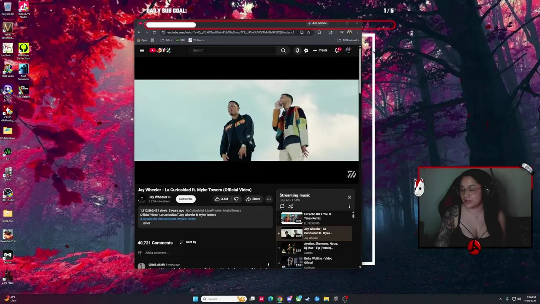Open Medal desktop shortcut
Screen dimensions: 540x304
[x=8, y=257]
